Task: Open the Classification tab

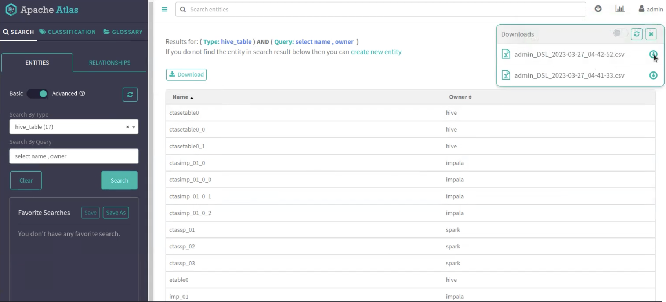Action: (68, 32)
